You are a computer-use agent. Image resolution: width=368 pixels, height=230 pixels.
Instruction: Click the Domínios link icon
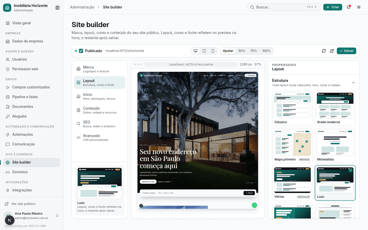8,172
